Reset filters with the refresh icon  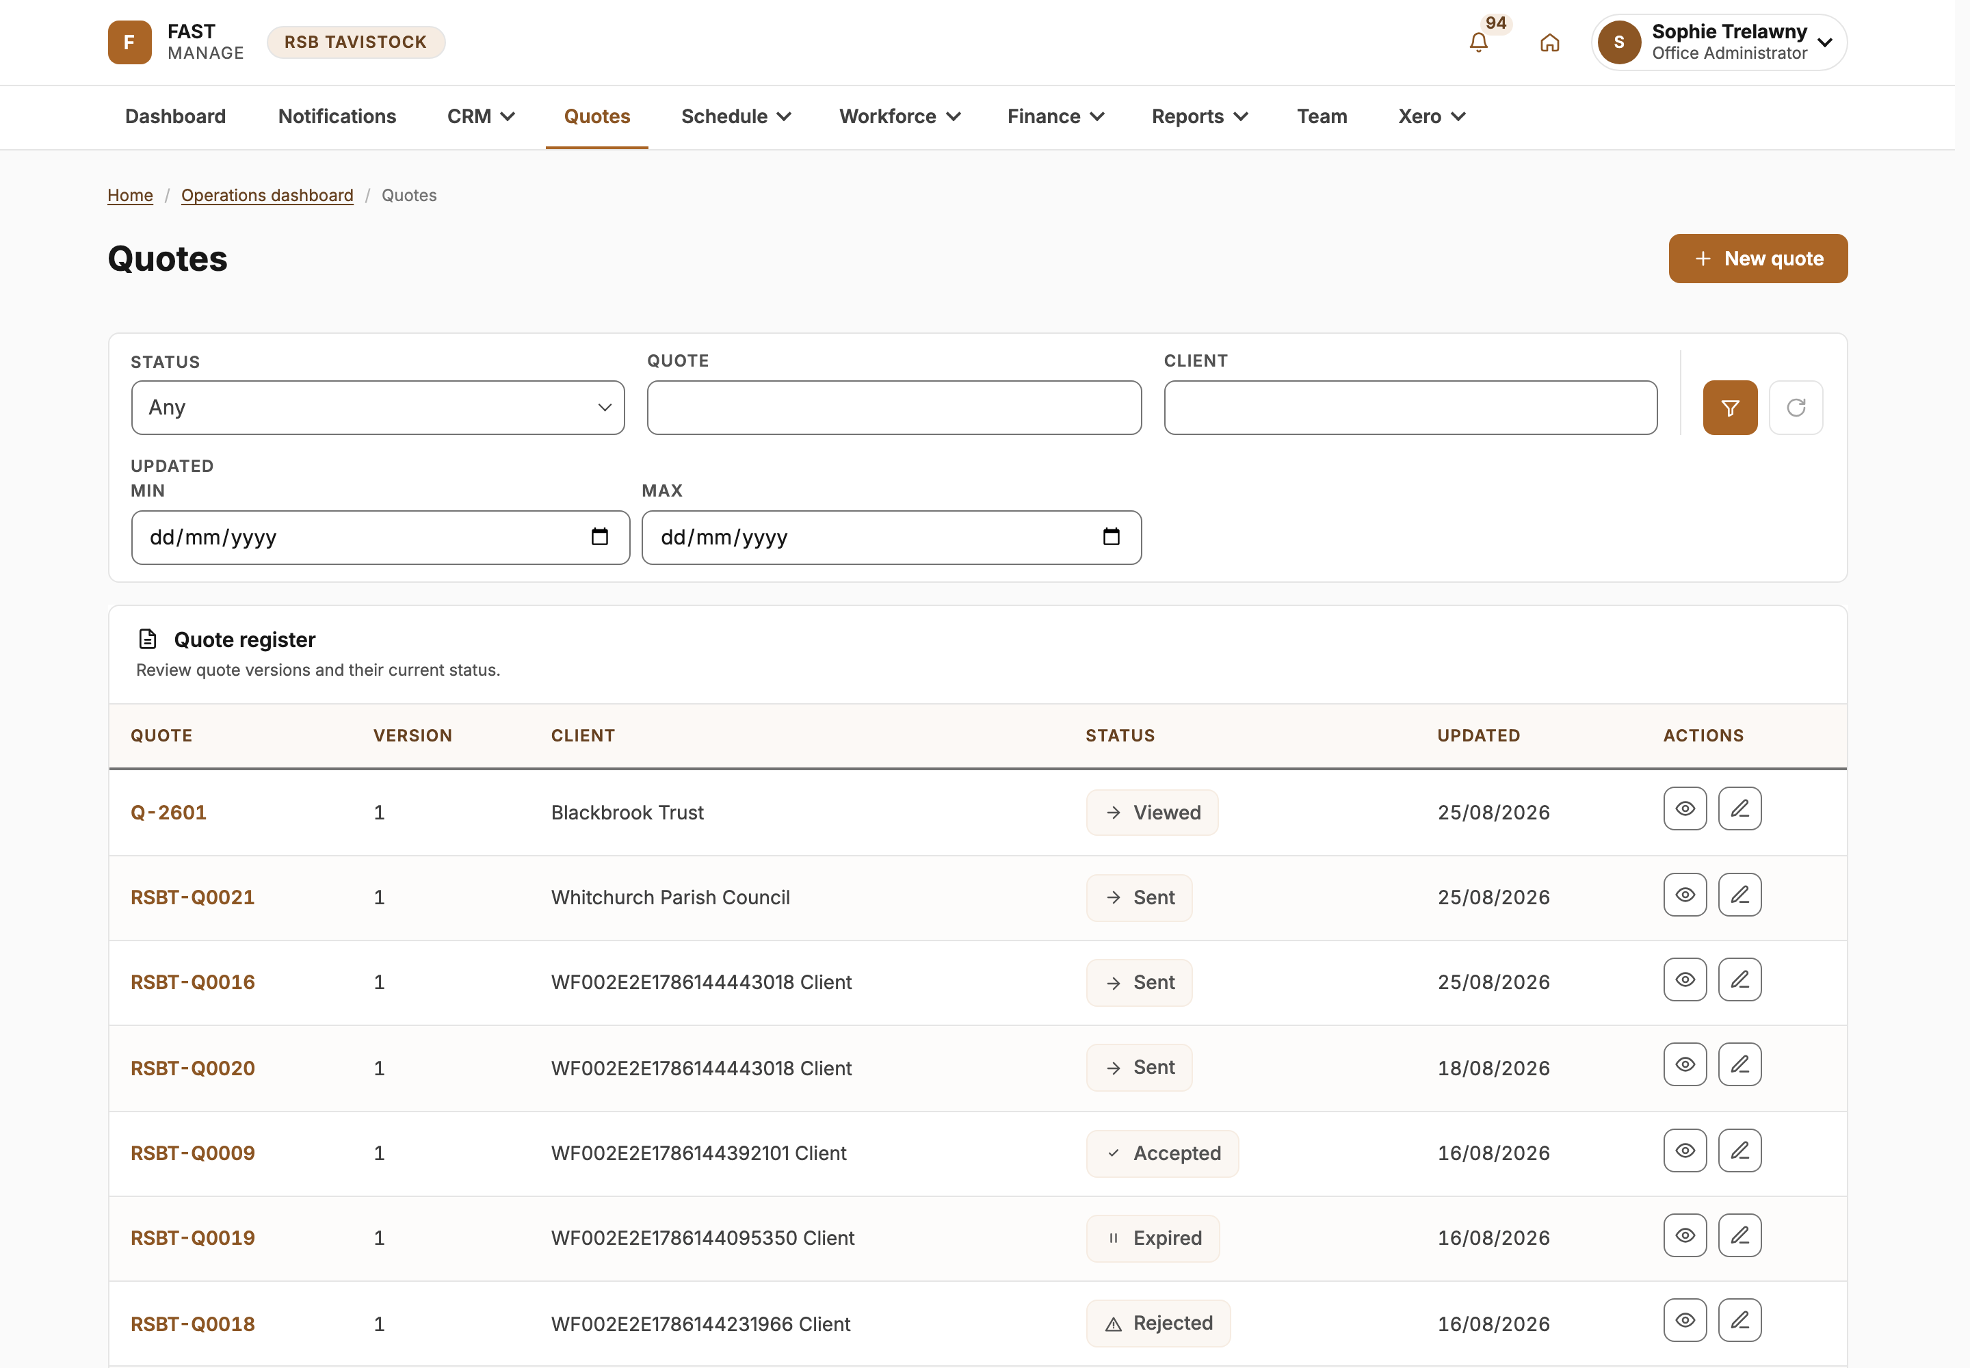(1796, 408)
